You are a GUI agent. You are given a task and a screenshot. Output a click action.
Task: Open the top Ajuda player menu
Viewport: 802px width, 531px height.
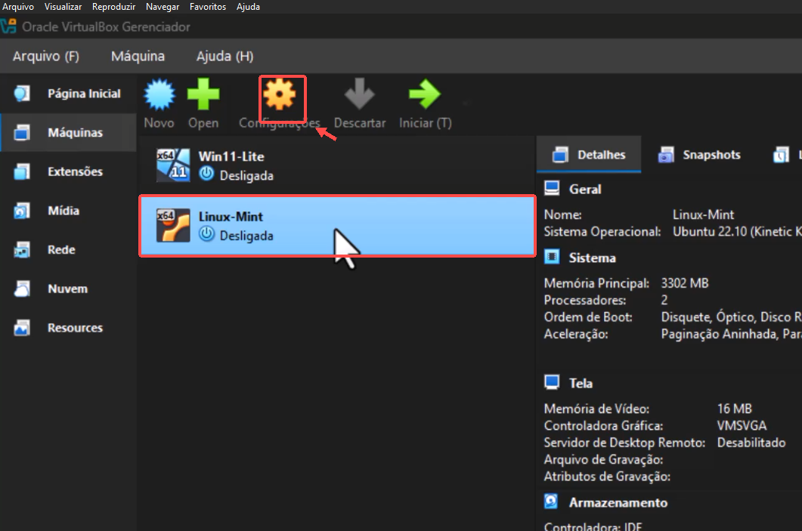coord(248,7)
